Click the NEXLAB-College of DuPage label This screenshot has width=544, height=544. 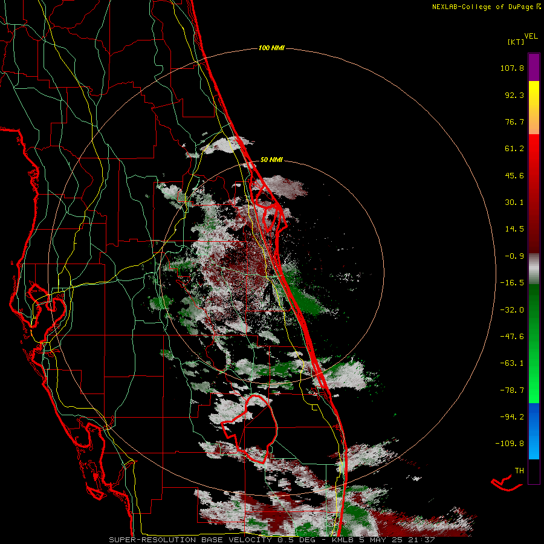pyautogui.click(x=486, y=7)
